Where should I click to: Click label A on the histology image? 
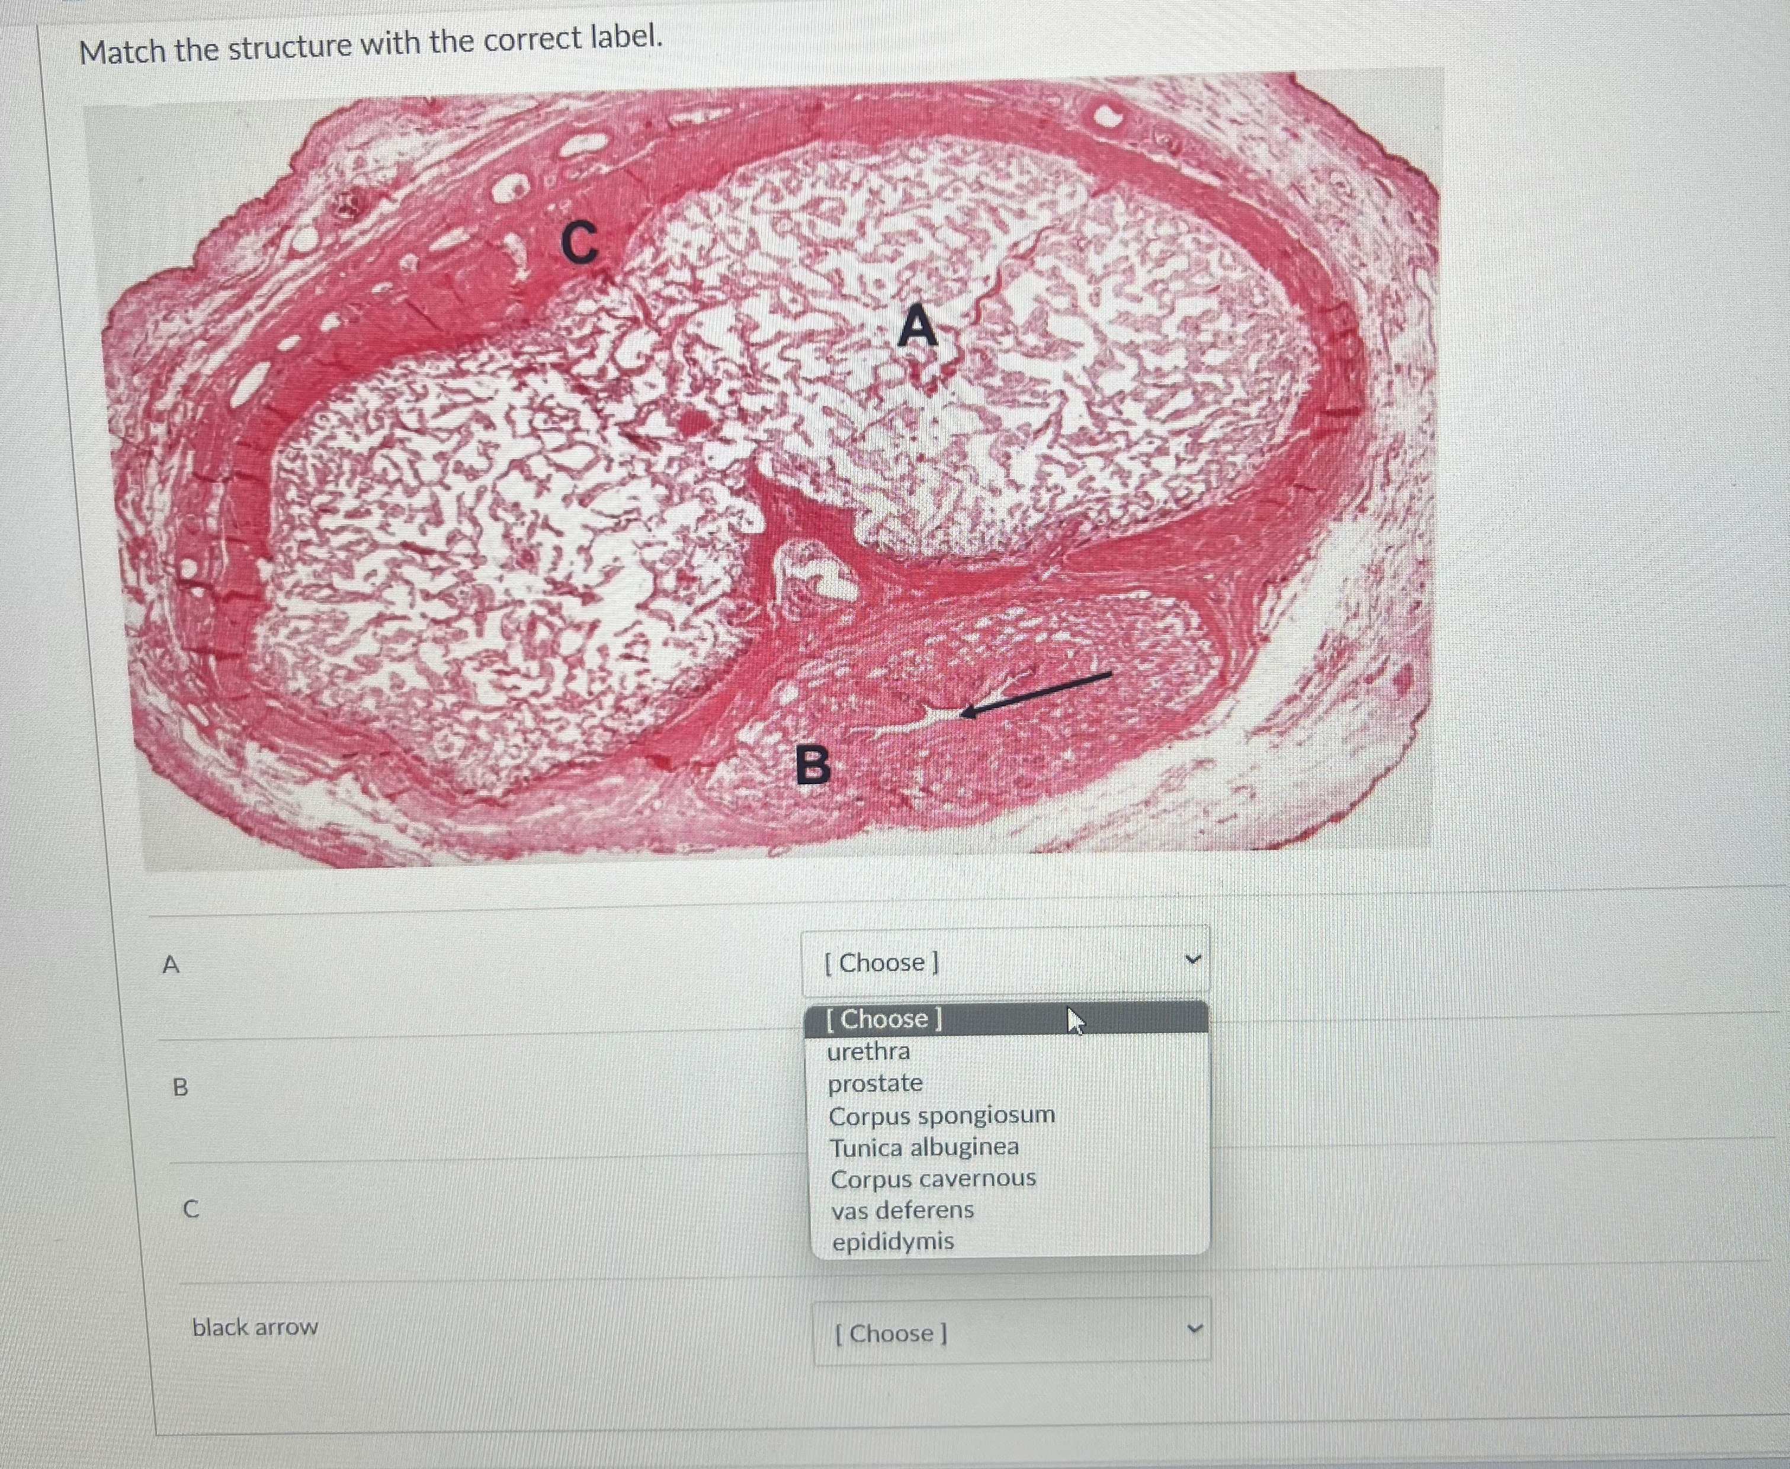pos(918,326)
